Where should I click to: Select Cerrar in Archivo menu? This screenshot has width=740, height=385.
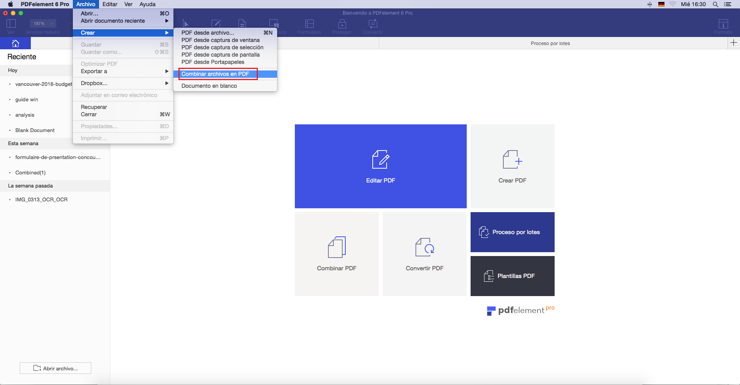click(123, 114)
